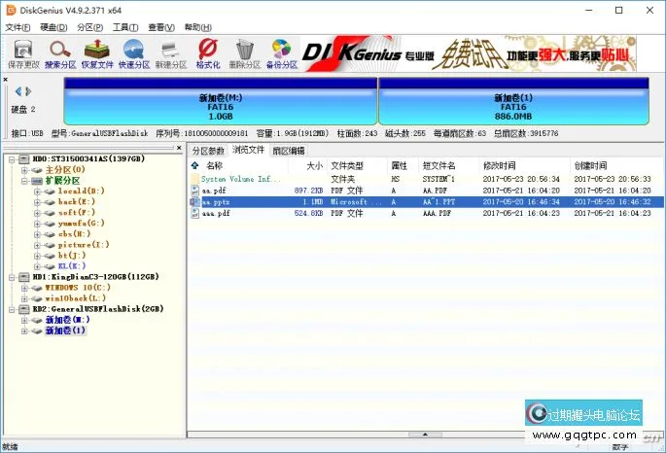Viewport: 666px width, 453px height.
Task: Open the View (查看) menu
Action: (161, 27)
